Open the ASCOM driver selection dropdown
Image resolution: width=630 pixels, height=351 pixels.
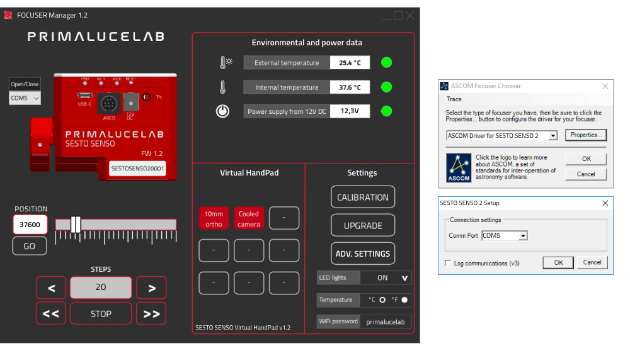click(553, 136)
